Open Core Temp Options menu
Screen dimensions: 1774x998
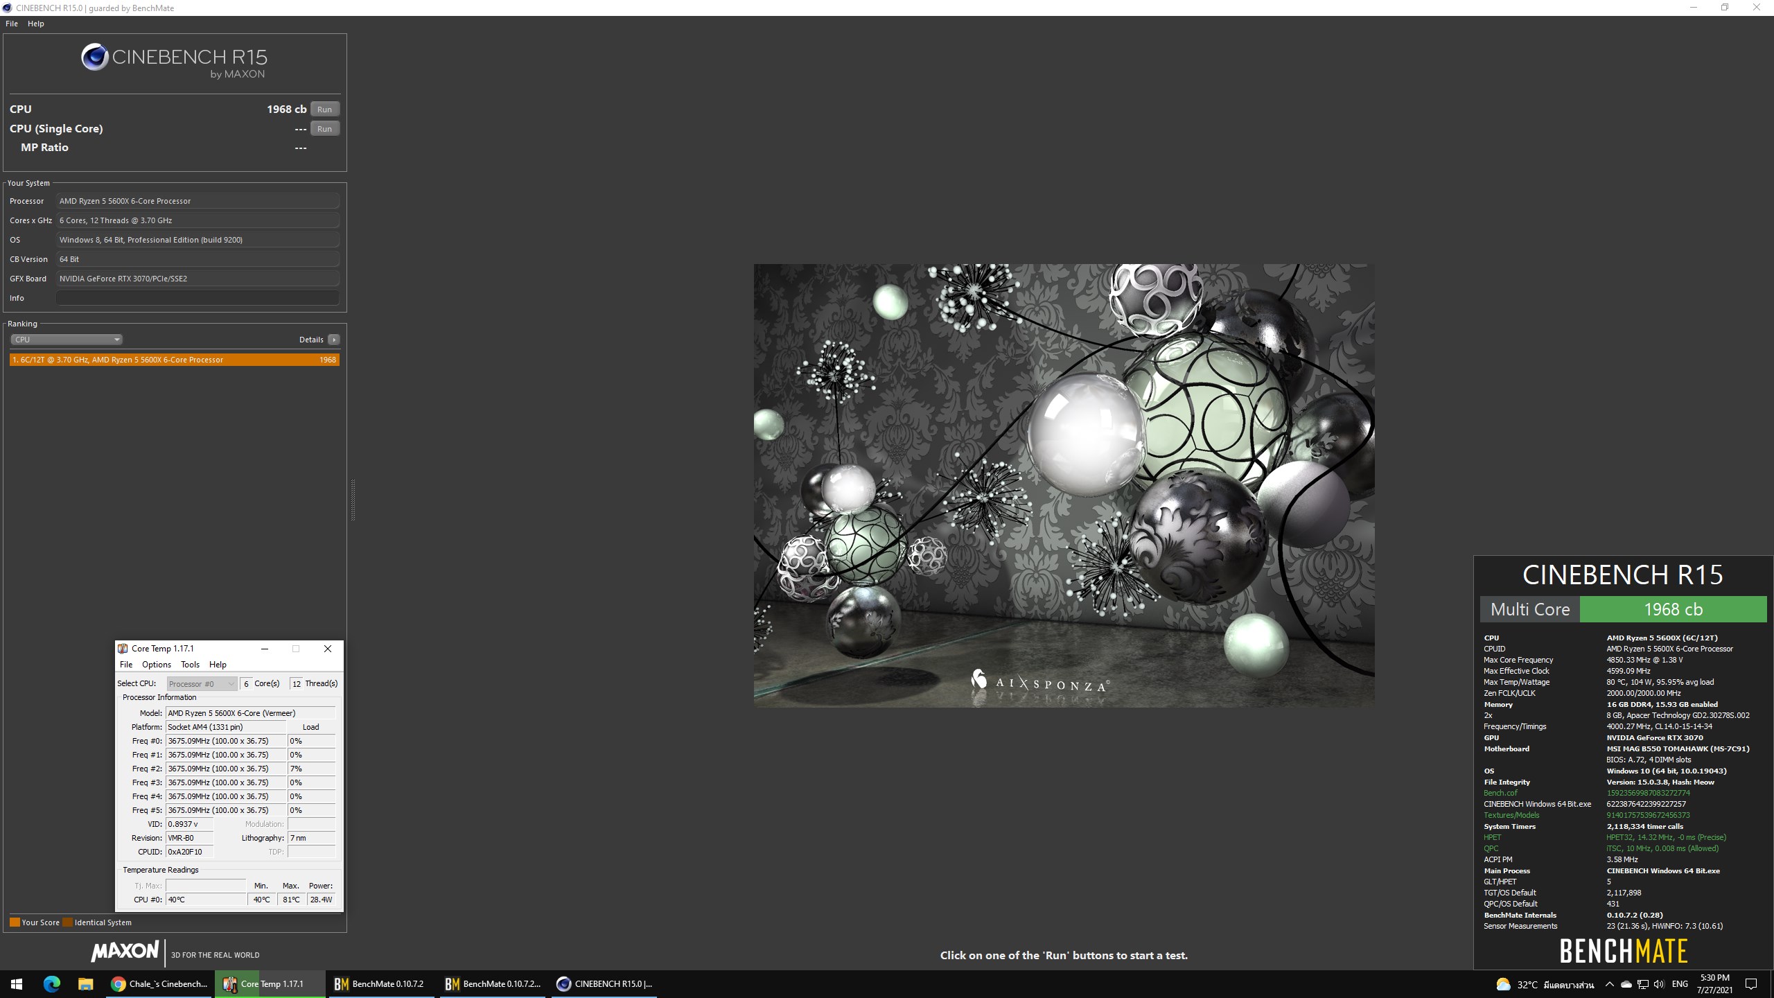tap(157, 665)
